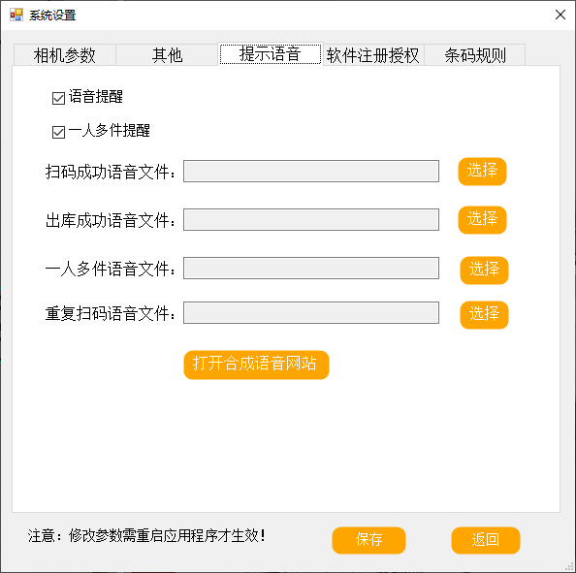Select the 提示语音 tab
Screen dimensions: 576x573
[271, 53]
